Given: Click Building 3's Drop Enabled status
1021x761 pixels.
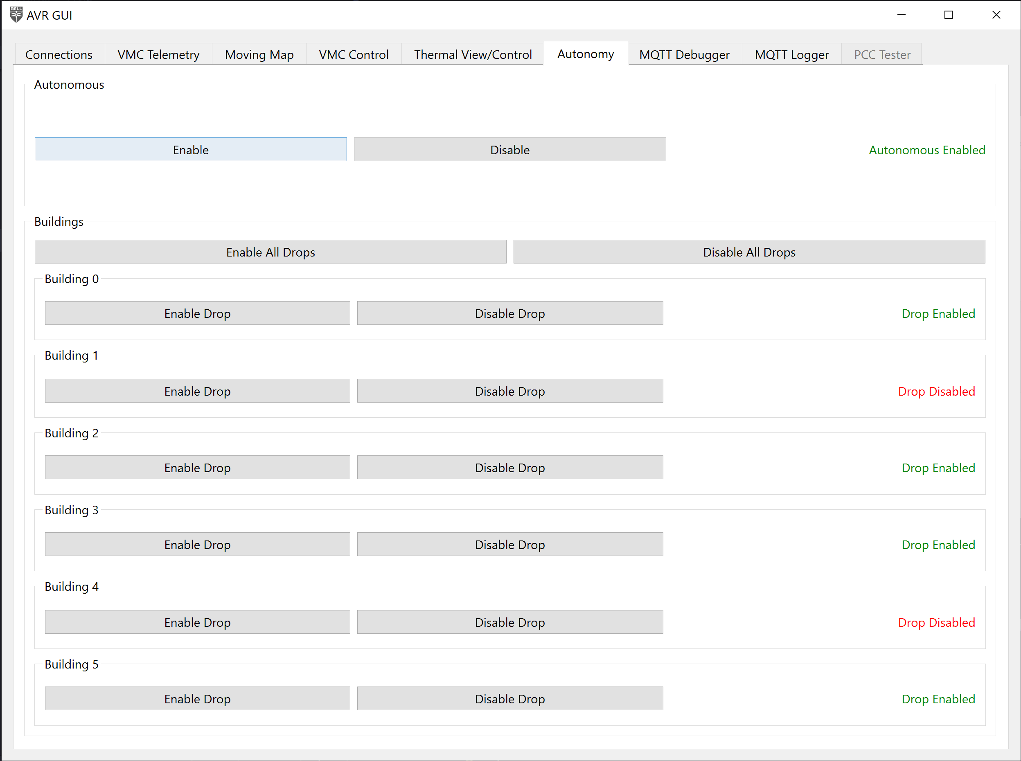Looking at the screenshot, I should tap(938, 545).
